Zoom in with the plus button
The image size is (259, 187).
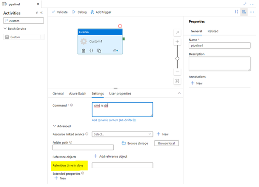[177, 41]
